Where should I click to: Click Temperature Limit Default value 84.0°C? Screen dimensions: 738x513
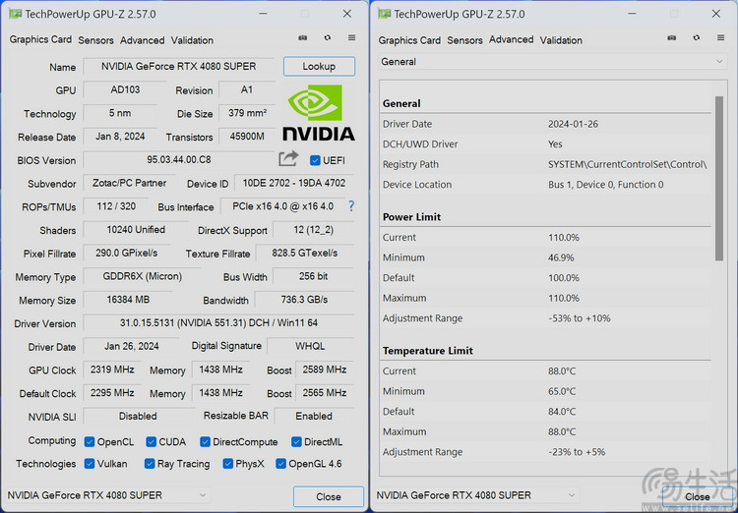click(562, 412)
